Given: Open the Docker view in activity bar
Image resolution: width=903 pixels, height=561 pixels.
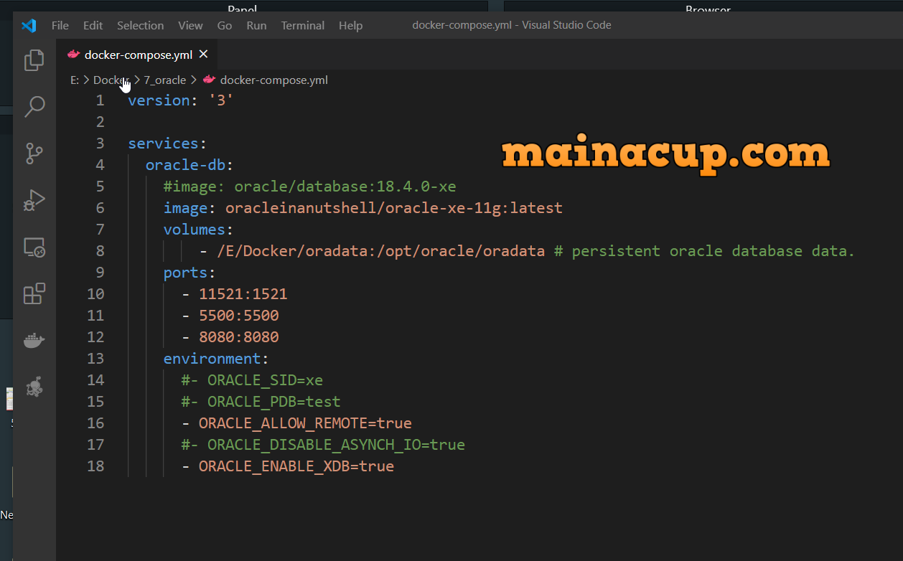Looking at the screenshot, I should click(x=34, y=340).
